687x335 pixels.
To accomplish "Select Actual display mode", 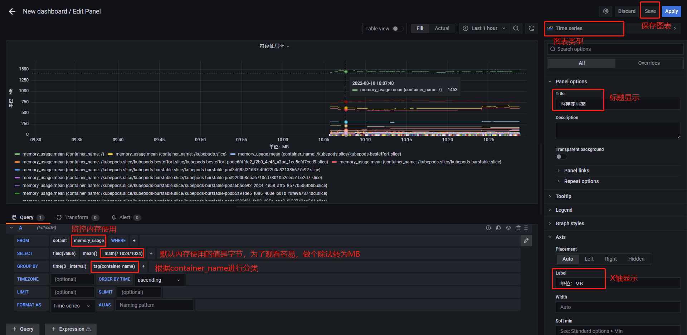I will point(442,28).
